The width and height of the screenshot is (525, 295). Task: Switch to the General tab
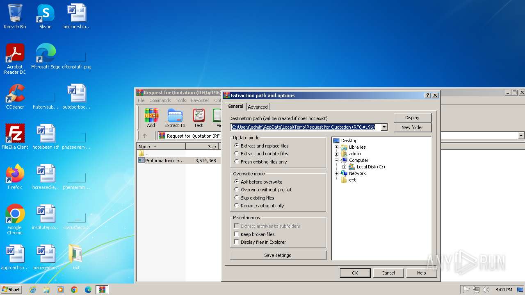point(235,106)
